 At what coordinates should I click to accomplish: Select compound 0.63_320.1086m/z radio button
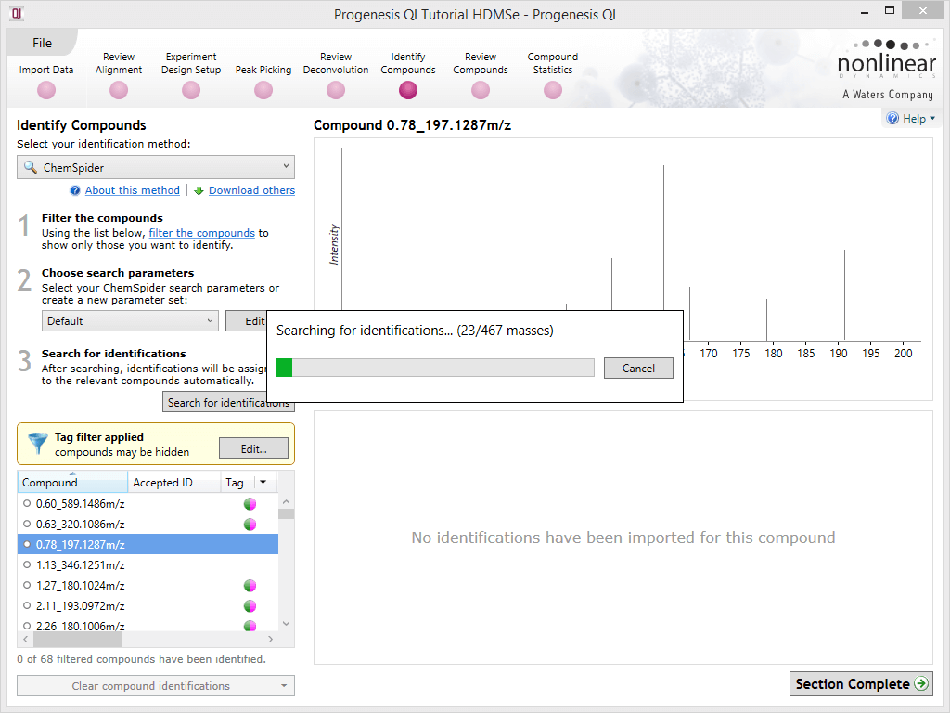(27, 524)
